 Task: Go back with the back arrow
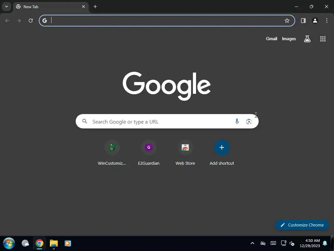pos(7,21)
